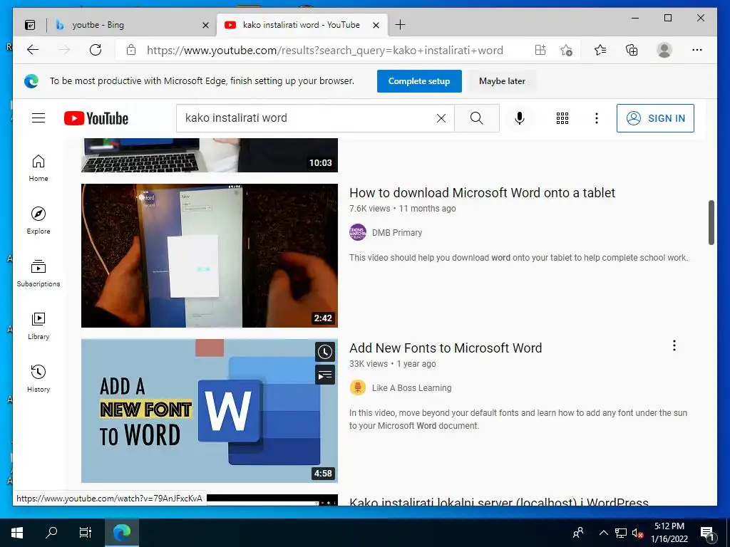Open Library in the sidebar
730x547 pixels.
38,325
